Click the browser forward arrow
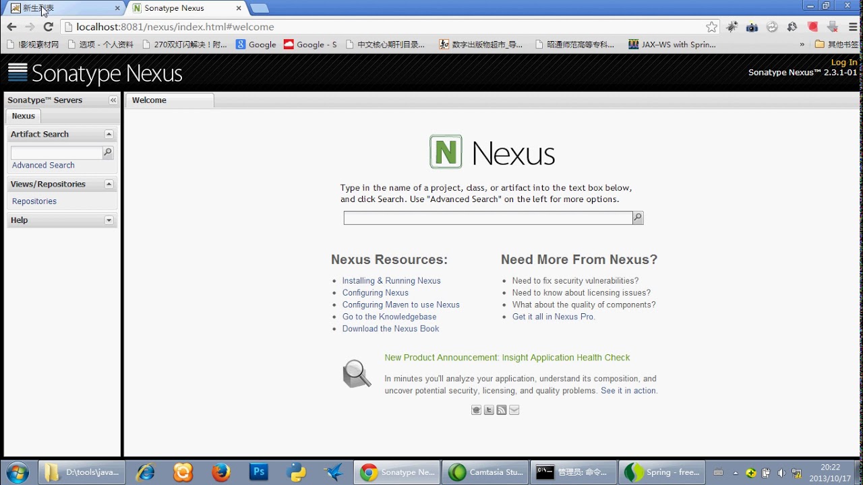863x485 pixels. [30, 27]
